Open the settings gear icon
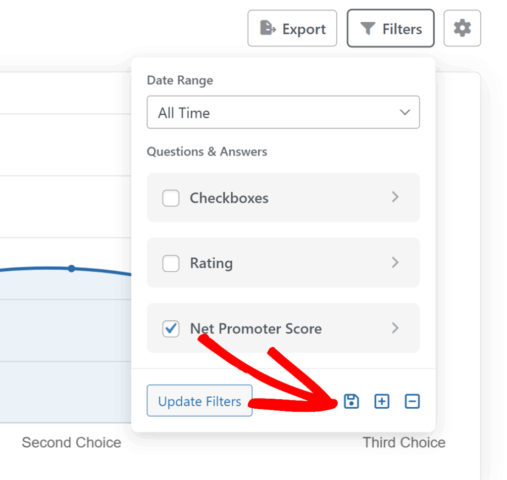This screenshot has width=507, height=480. 462,29
